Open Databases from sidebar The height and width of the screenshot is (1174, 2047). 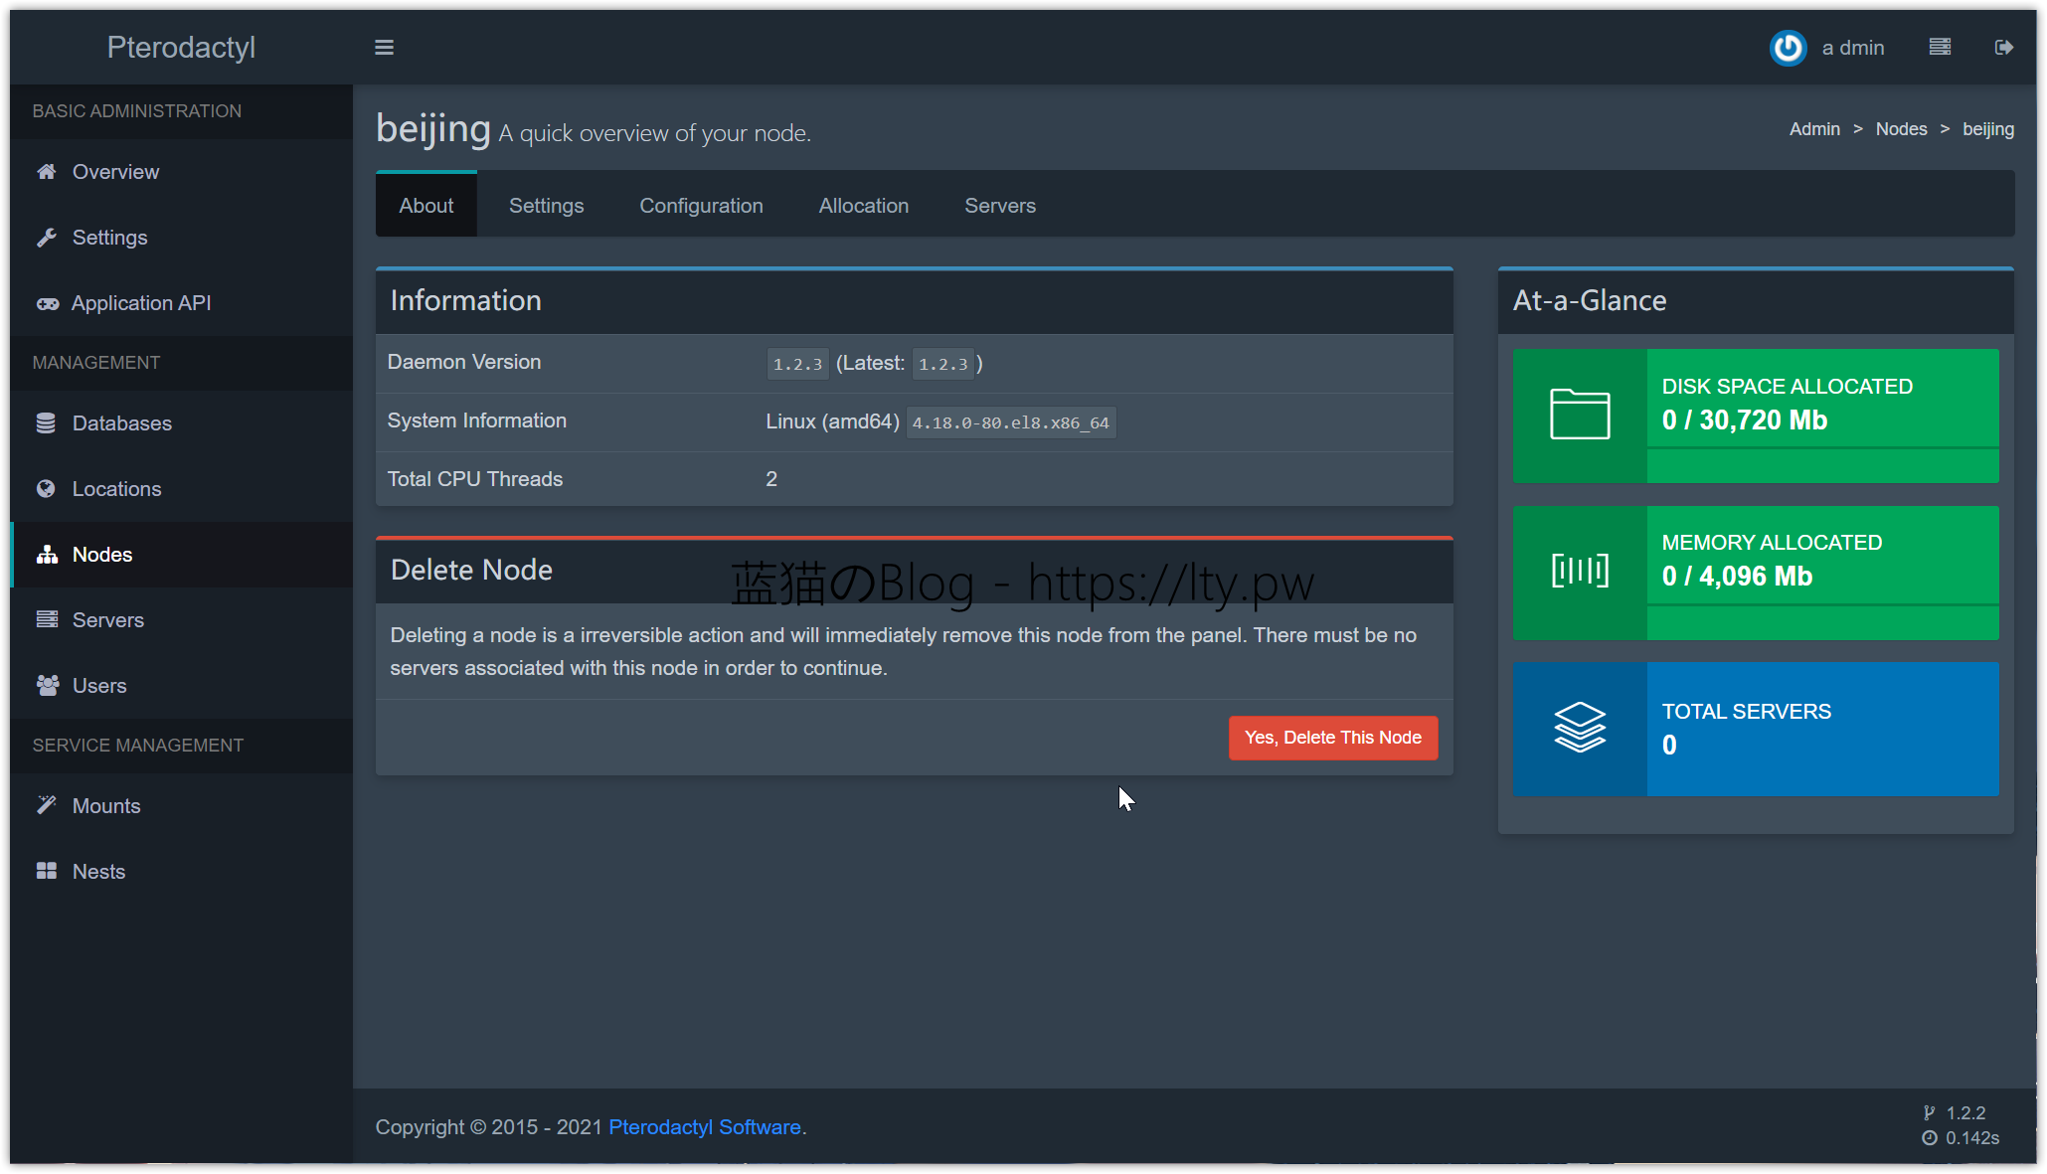[121, 423]
